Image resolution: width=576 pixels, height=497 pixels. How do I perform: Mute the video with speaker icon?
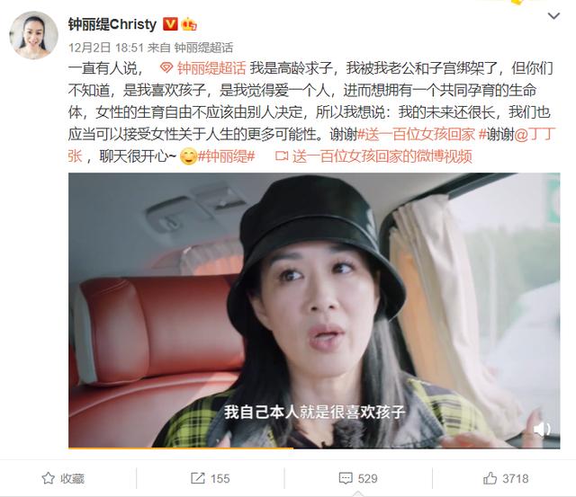pos(542,429)
